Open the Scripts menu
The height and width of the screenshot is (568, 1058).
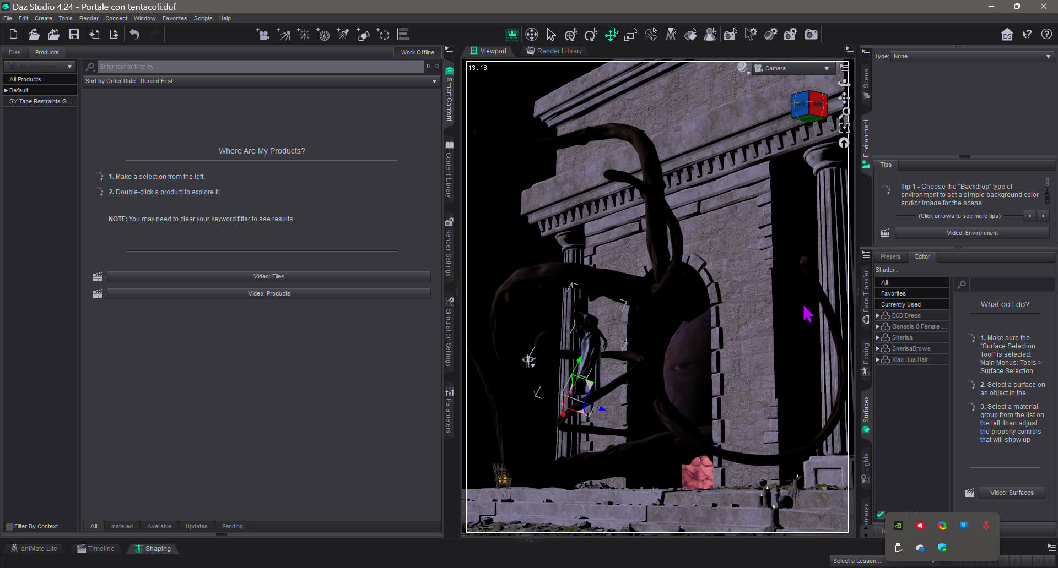point(203,18)
